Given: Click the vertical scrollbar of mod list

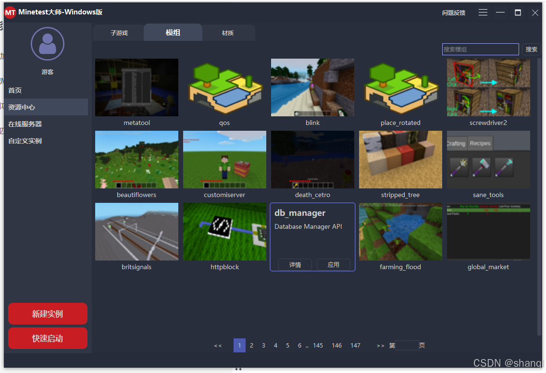Looking at the screenshot, I should tap(539, 197).
